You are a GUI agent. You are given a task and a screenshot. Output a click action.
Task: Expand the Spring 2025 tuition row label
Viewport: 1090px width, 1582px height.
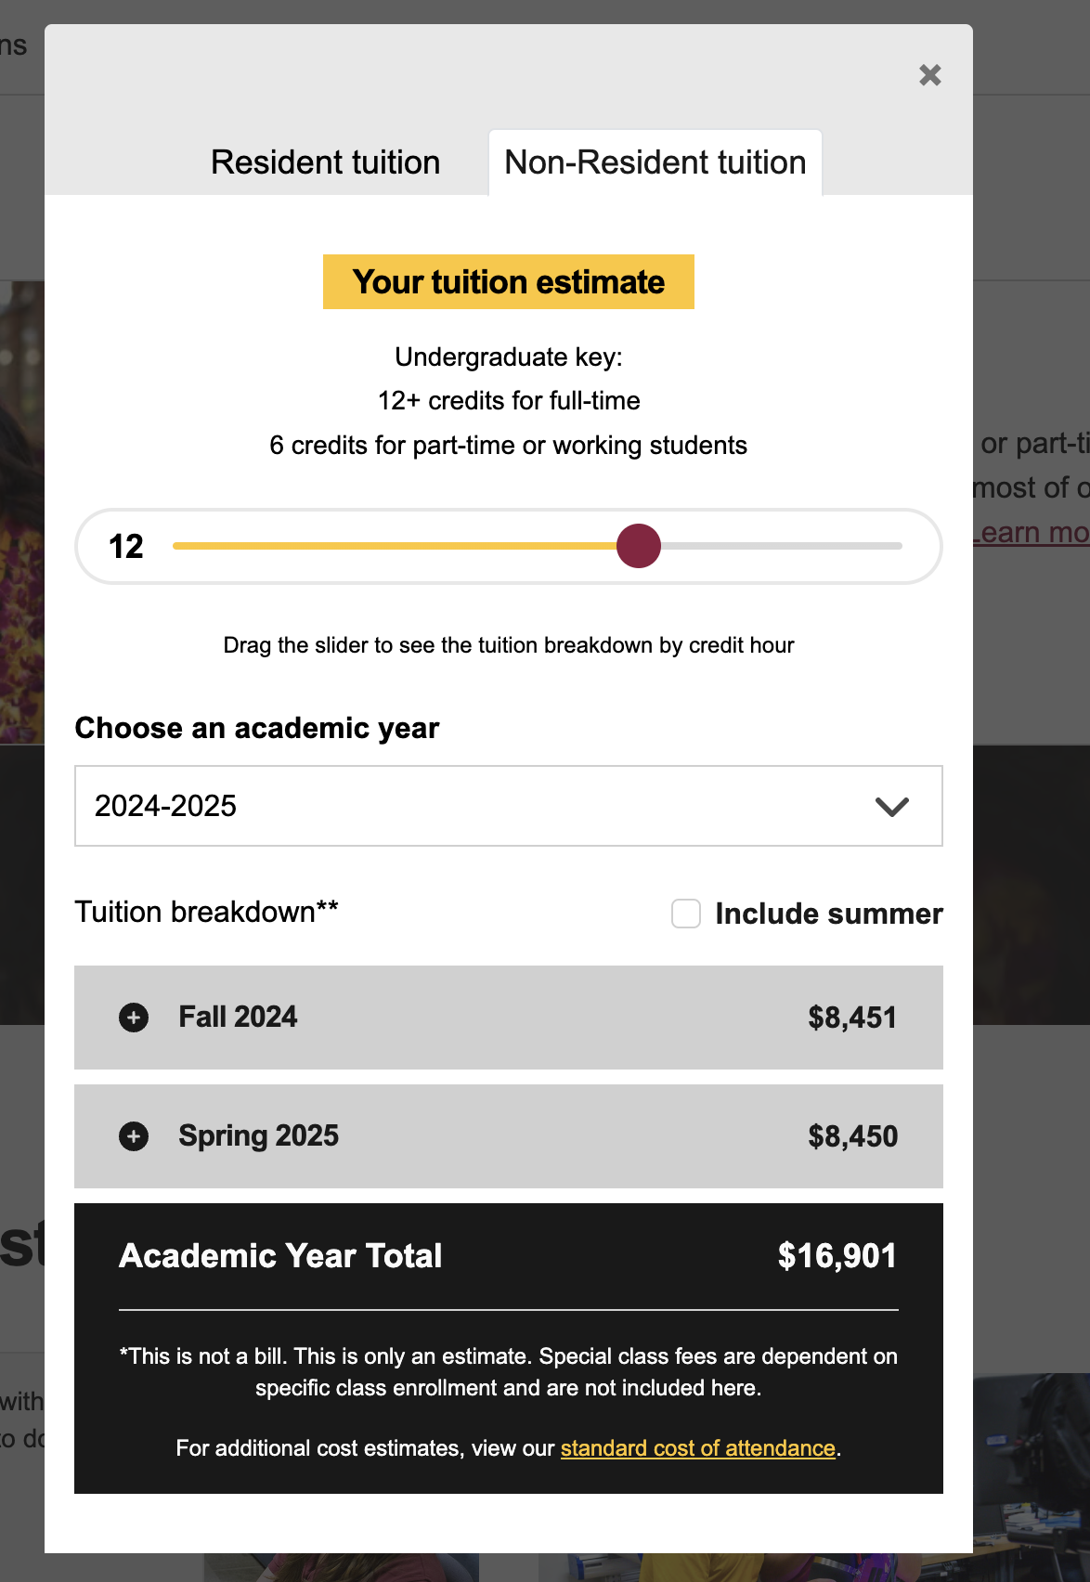pyautogui.click(x=258, y=1136)
